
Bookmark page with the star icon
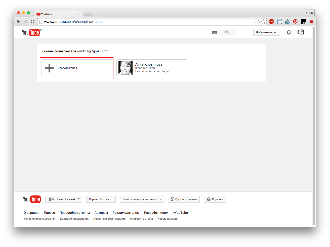[263, 22]
